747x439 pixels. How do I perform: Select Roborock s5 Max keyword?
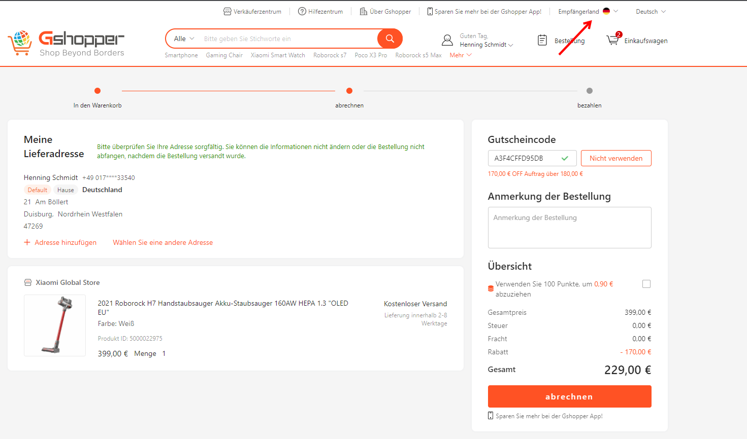coord(418,55)
